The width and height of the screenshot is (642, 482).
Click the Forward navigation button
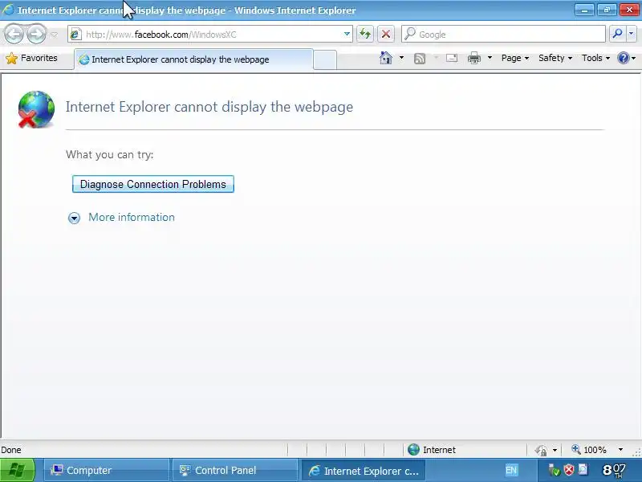36,35
